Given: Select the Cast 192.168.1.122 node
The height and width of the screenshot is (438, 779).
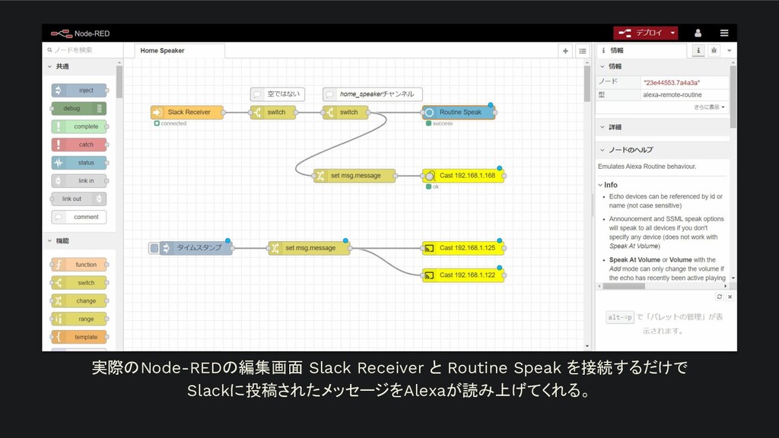Looking at the screenshot, I should [463, 275].
